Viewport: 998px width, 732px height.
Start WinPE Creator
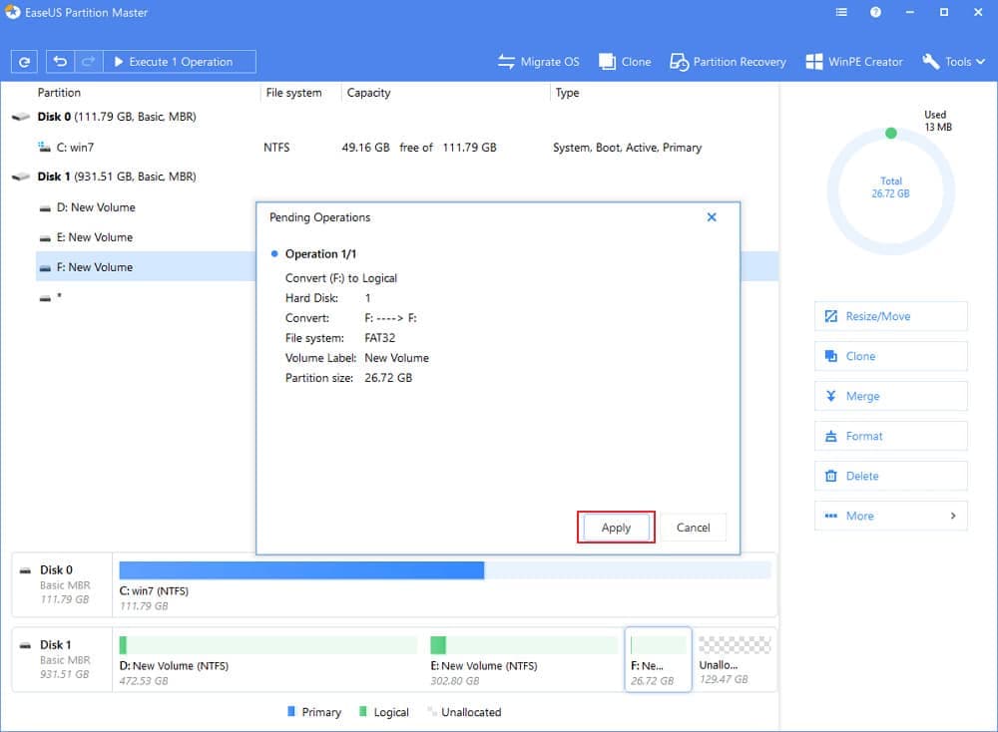pyautogui.click(x=854, y=62)
